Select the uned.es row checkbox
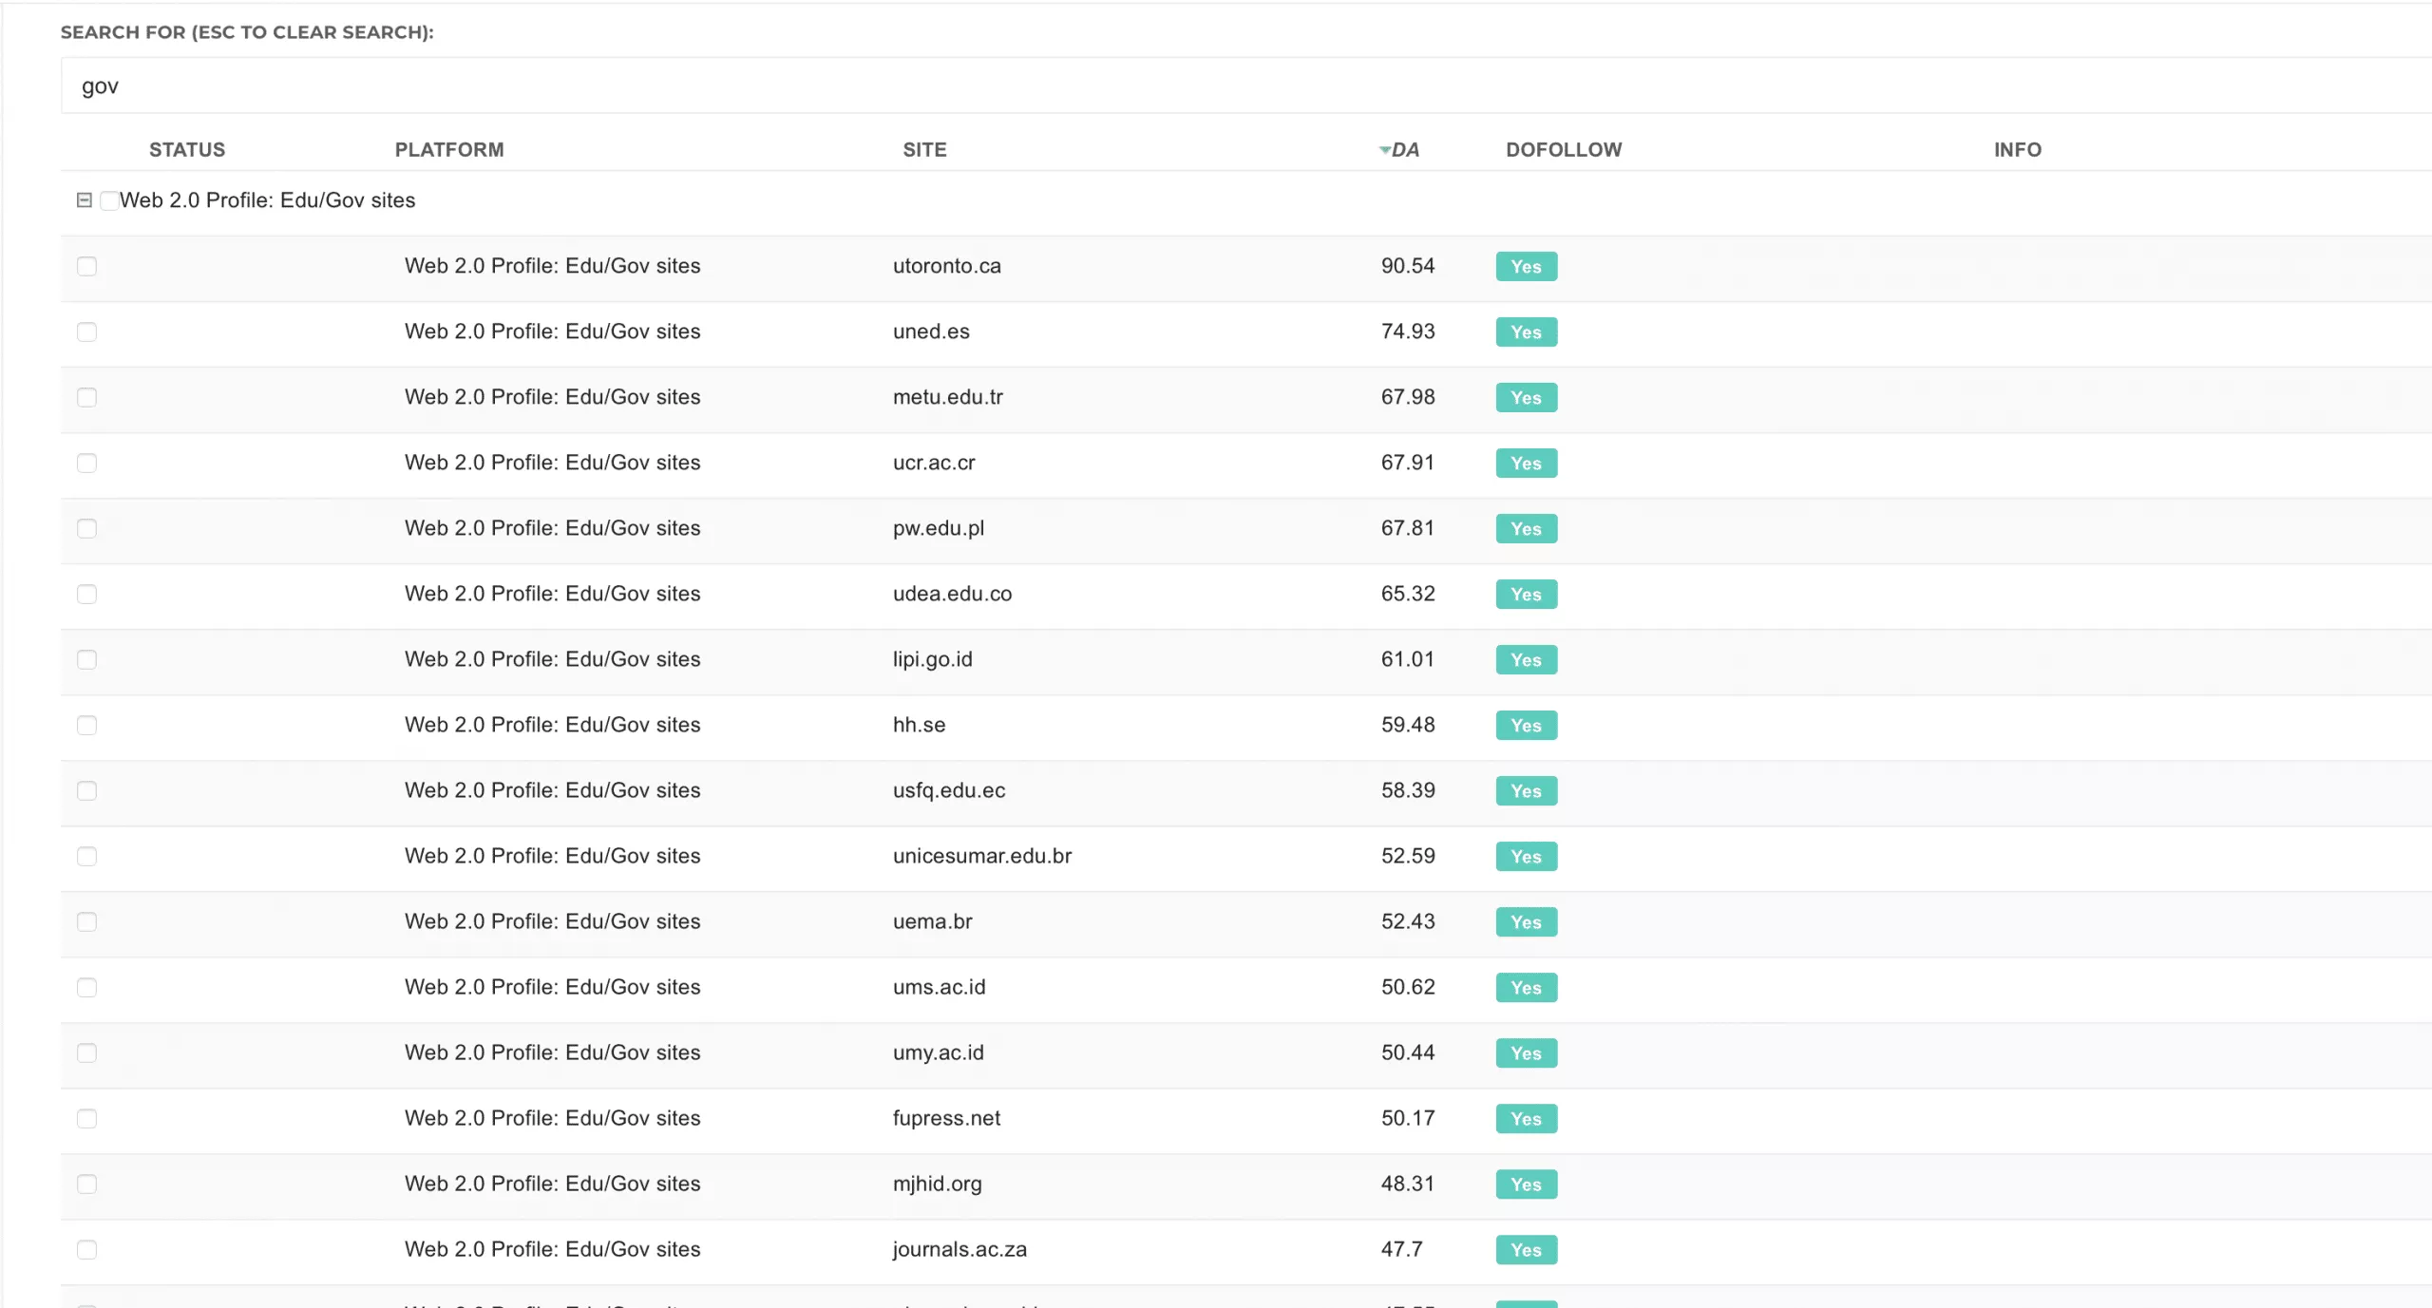This screenshot has height=1308, width=2432. [86, 332]
